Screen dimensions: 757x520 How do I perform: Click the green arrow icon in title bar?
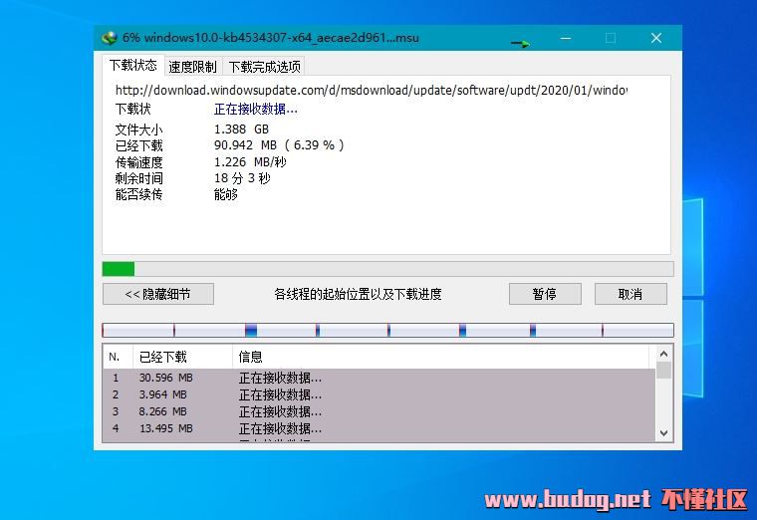(520, 43)
